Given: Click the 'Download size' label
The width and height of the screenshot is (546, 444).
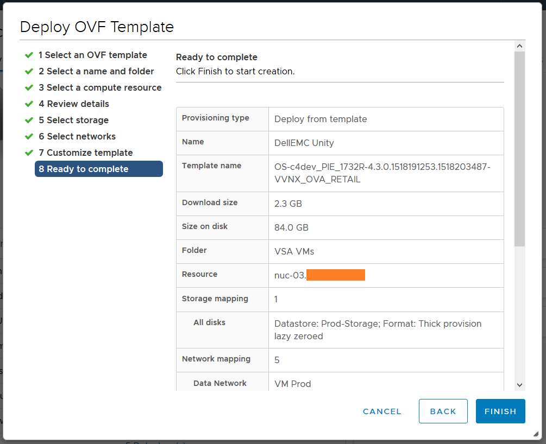Looking at the screenshot, I should (x=210, y=202).
